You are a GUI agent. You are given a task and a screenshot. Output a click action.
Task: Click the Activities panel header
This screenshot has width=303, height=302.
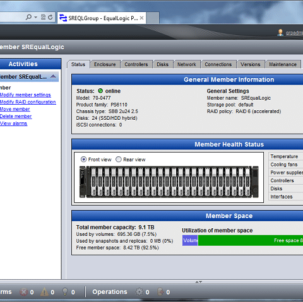[30, 64]
